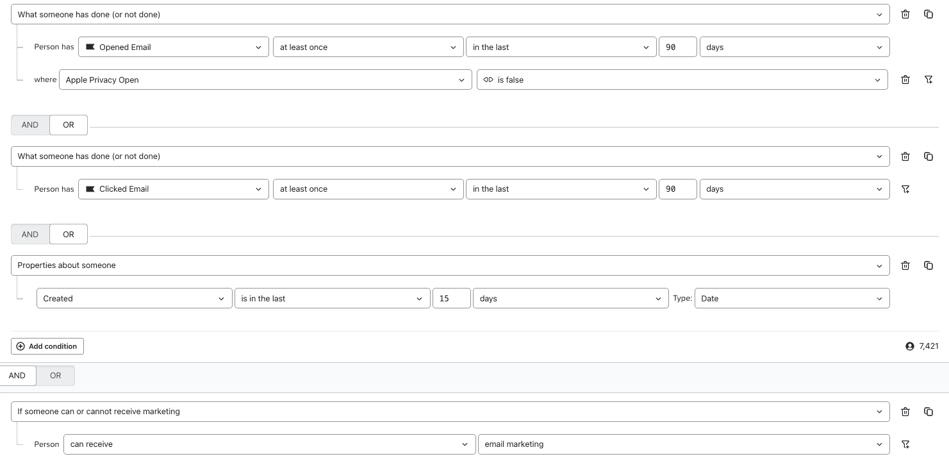
Task: Delete the Opened Email condition via trash icon
Action: tap(905, 14)
